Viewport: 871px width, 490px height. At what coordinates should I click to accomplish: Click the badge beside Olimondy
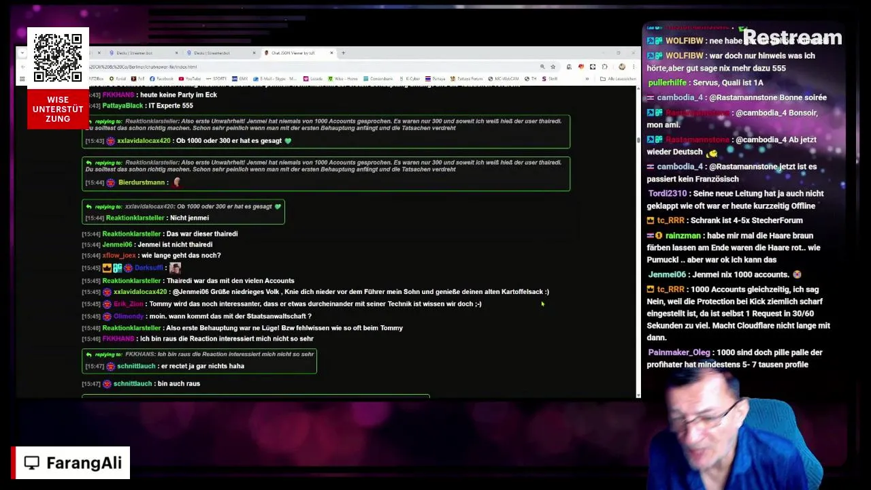pos(107,316)
